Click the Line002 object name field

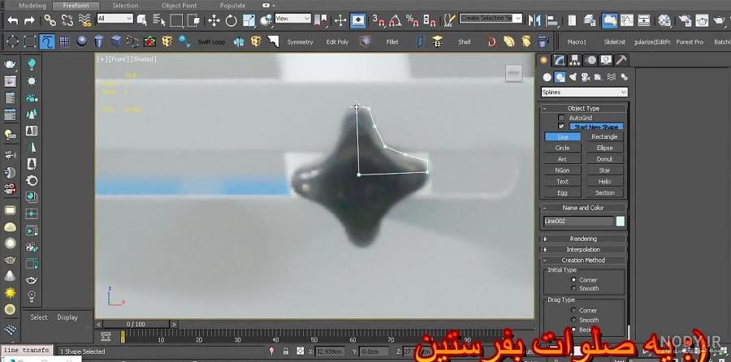(578, 222)
